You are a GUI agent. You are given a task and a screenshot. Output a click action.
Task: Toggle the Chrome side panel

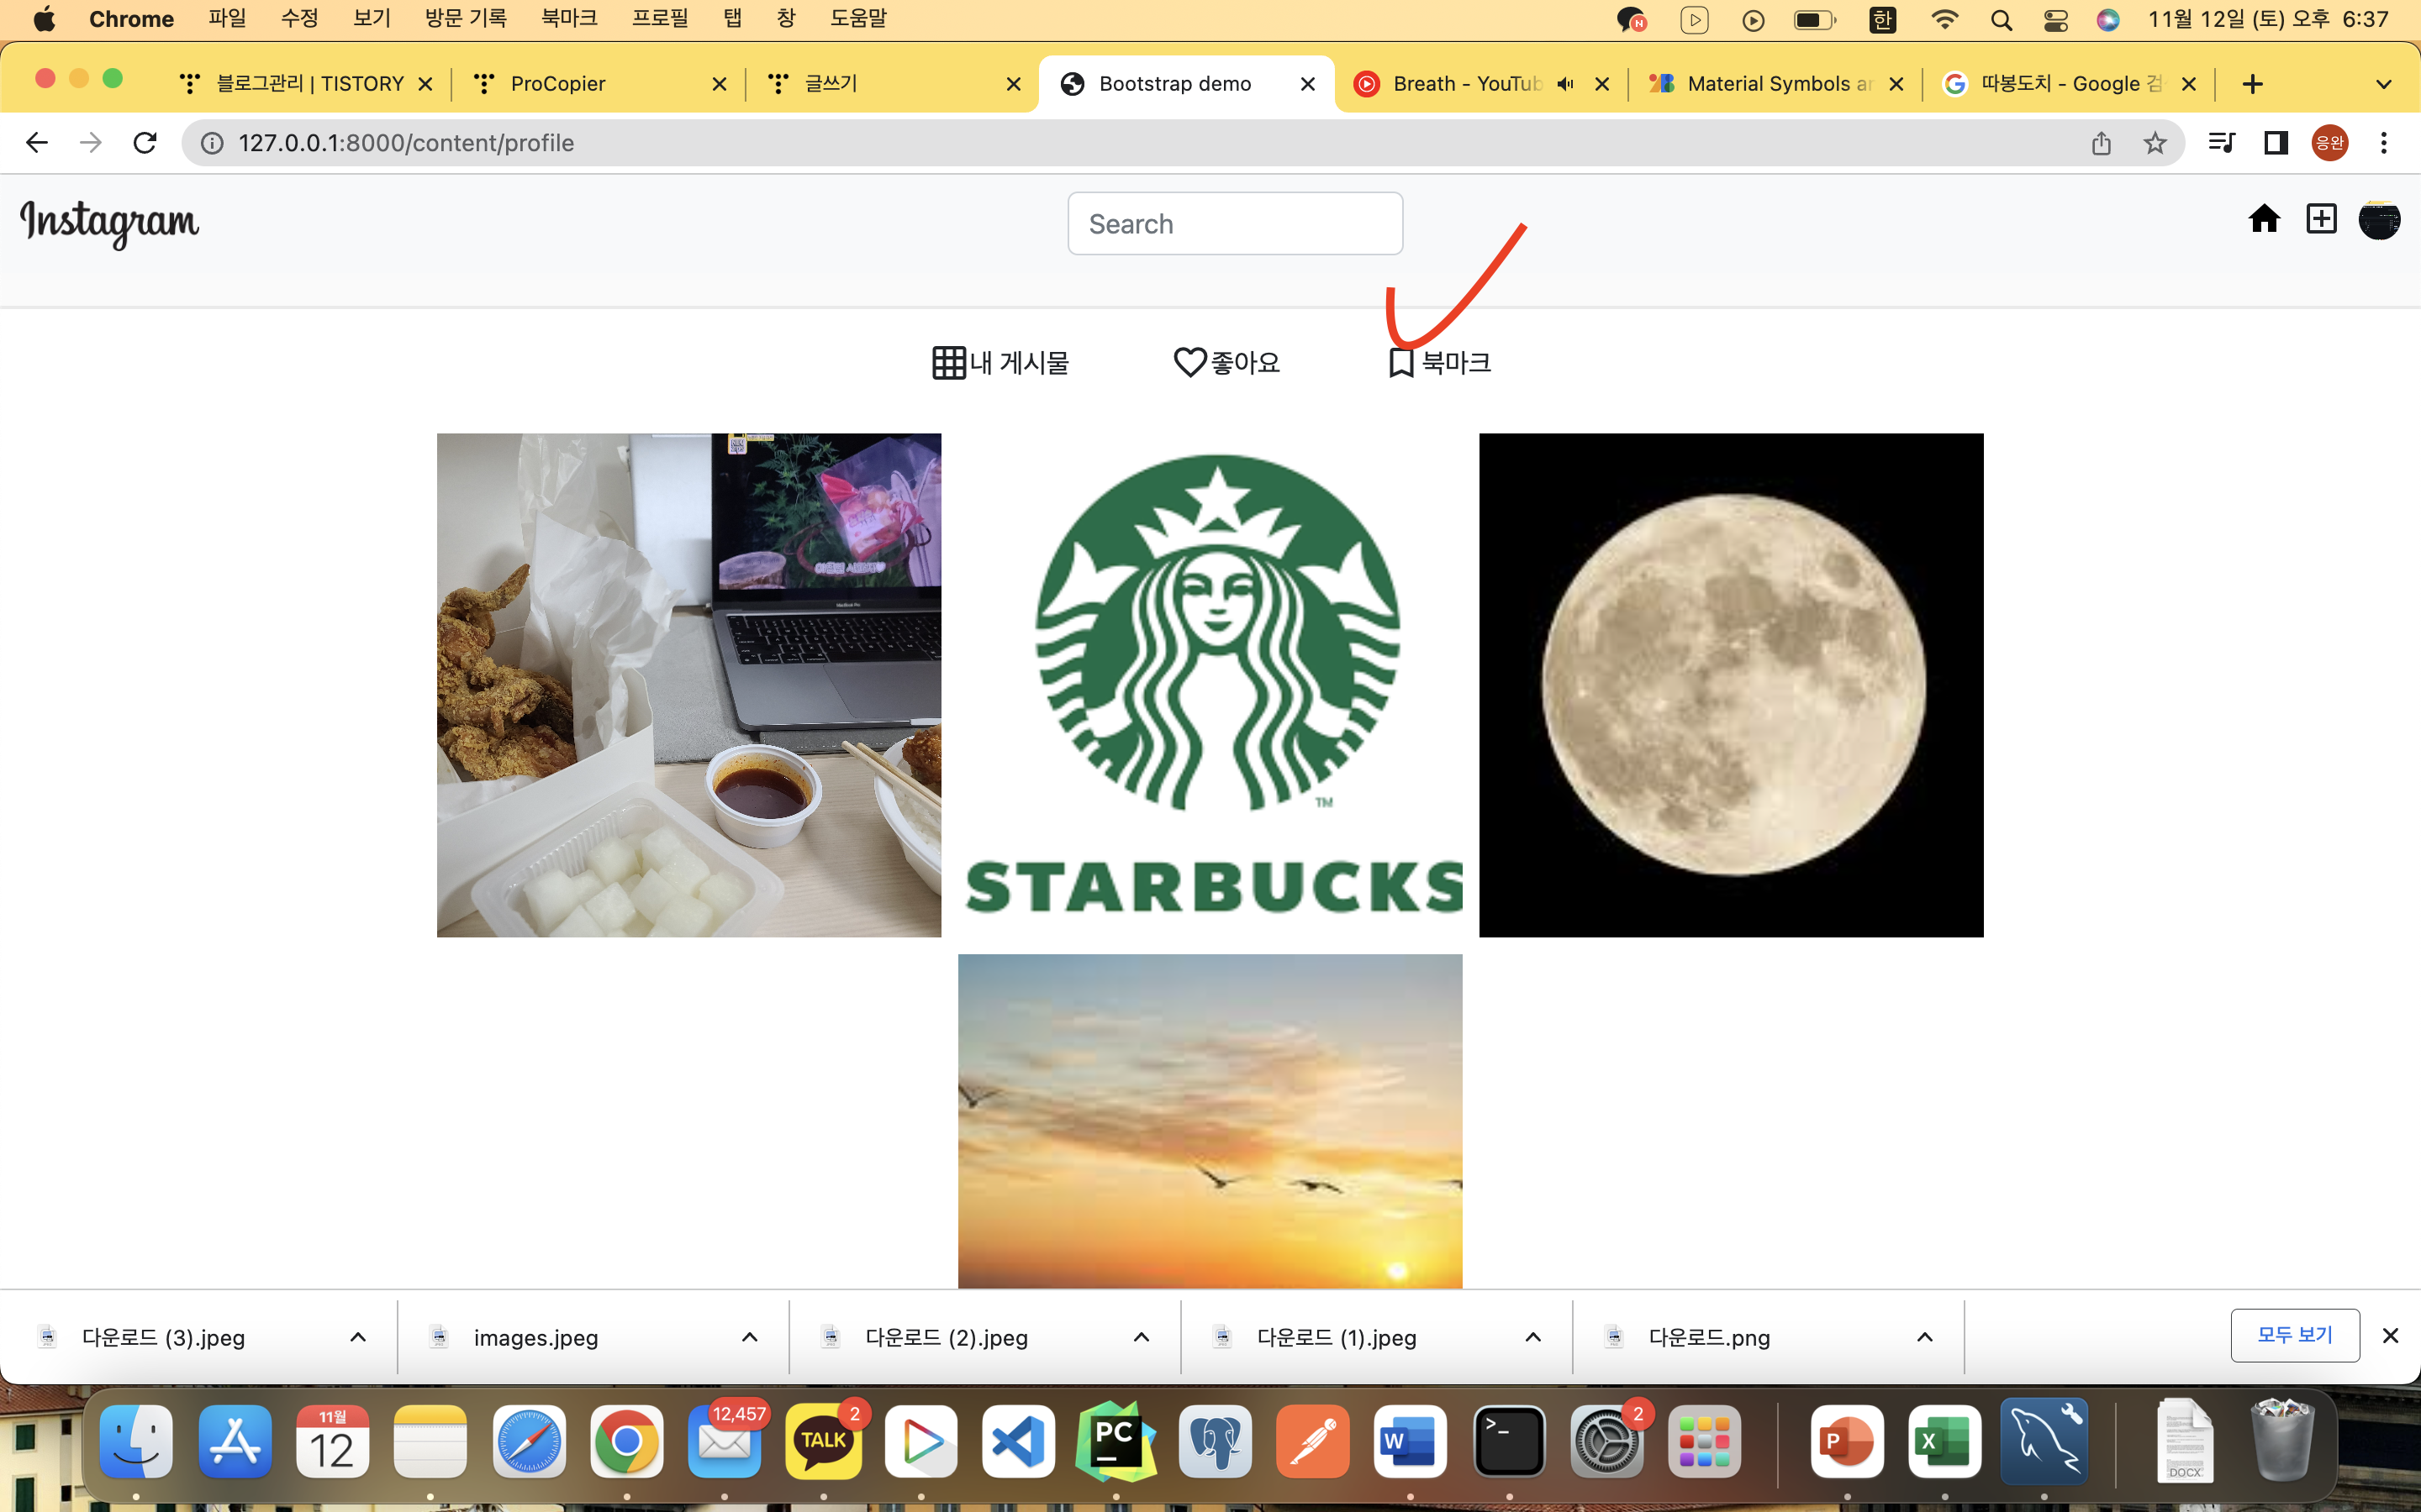(x=2276, y=143)
